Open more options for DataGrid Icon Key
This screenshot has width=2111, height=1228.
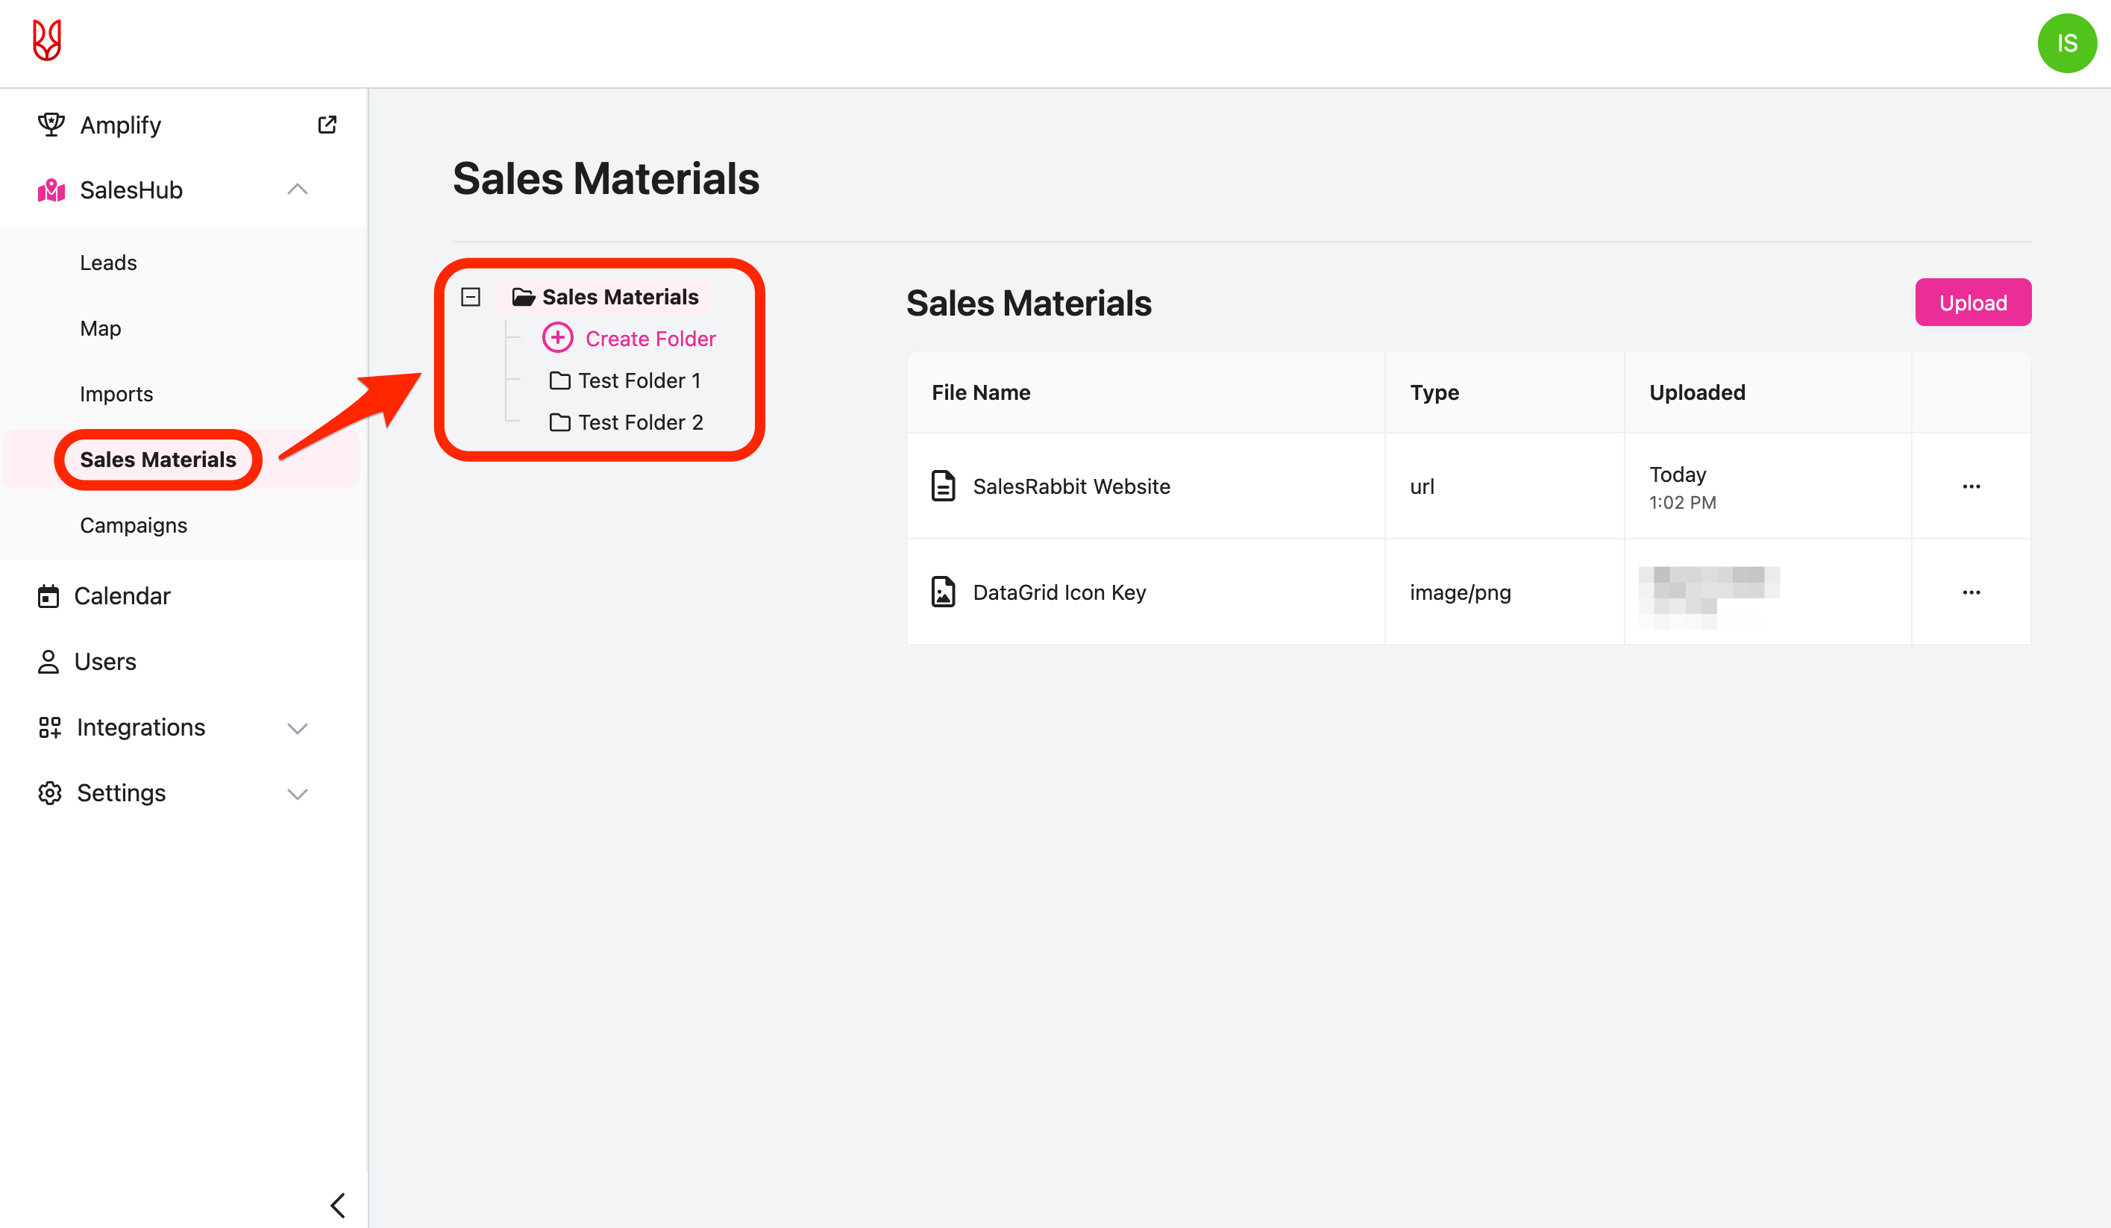click(1971, 592)
